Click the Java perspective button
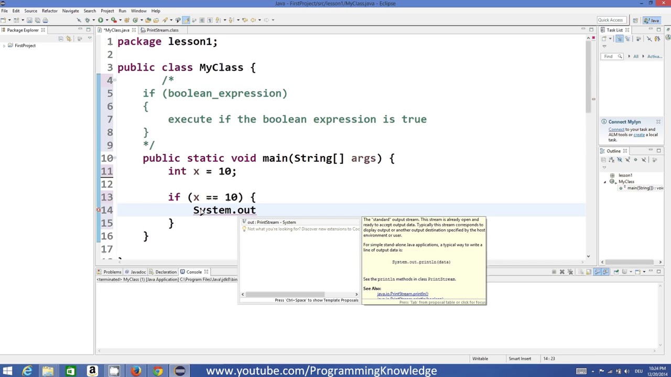 click(652, 20)
